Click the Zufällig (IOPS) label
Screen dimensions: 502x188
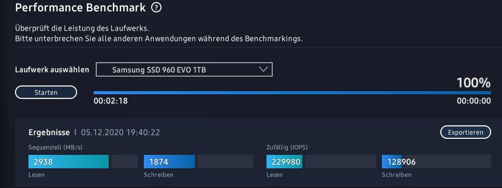tap(287, 148)
